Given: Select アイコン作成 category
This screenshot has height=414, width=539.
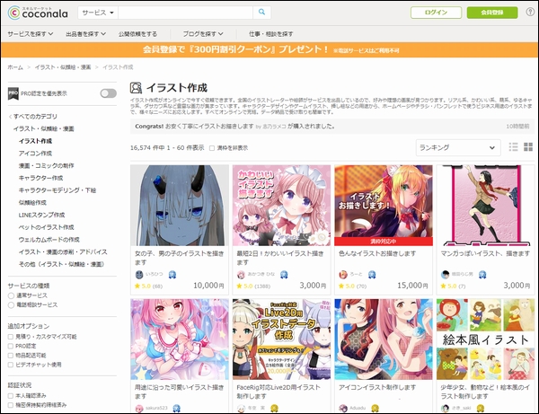Looking at the screenshot, I should (35, 154).
